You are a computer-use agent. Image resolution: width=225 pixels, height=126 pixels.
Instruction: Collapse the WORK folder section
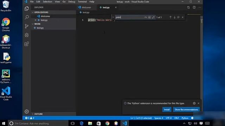[x=37, y=24]
